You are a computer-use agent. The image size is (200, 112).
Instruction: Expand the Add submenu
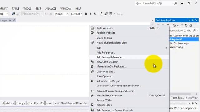click(x=129, y=48)
